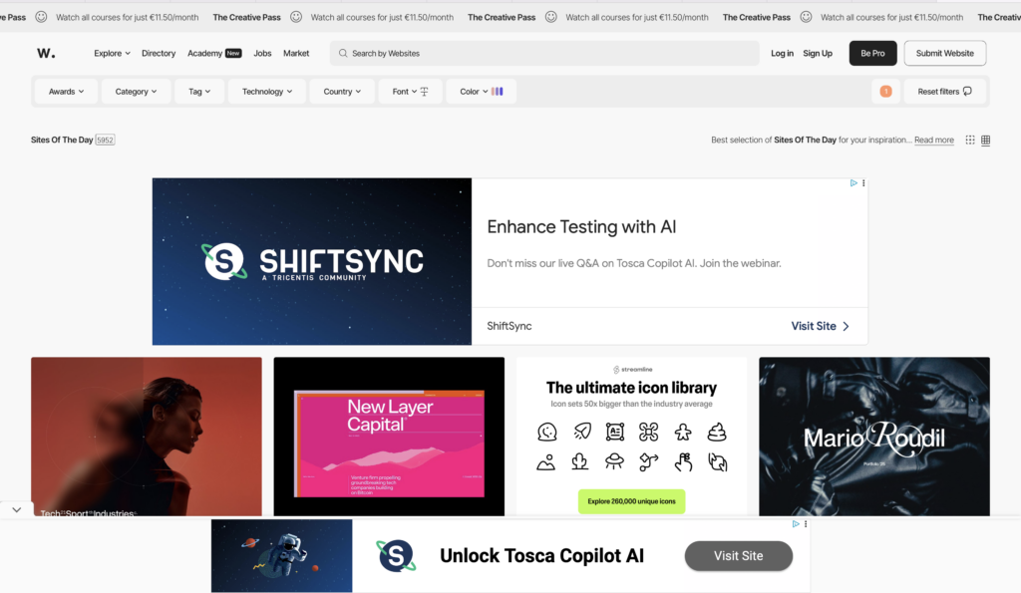Open the Tag filter dropdown
The image size is (1021, 593).
click(x=199, y=92)
